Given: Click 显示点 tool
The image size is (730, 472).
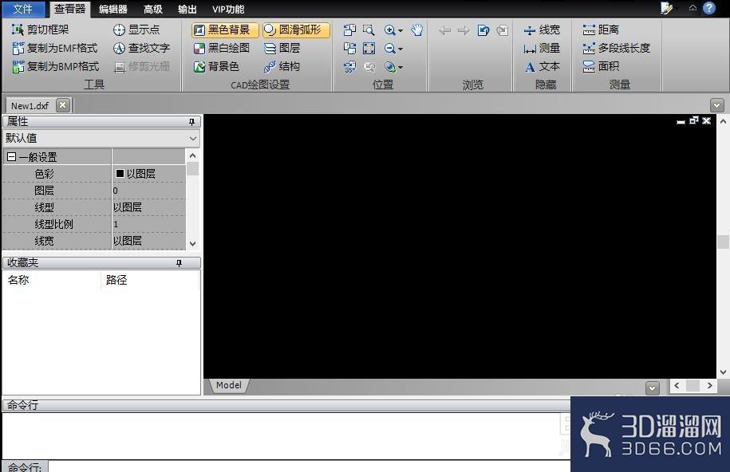Looking at the screenshot, I should coord(136,29).
